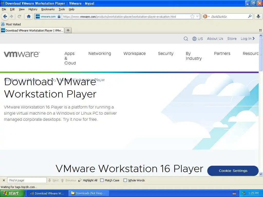Close the find bar with X

pos(4,180)
